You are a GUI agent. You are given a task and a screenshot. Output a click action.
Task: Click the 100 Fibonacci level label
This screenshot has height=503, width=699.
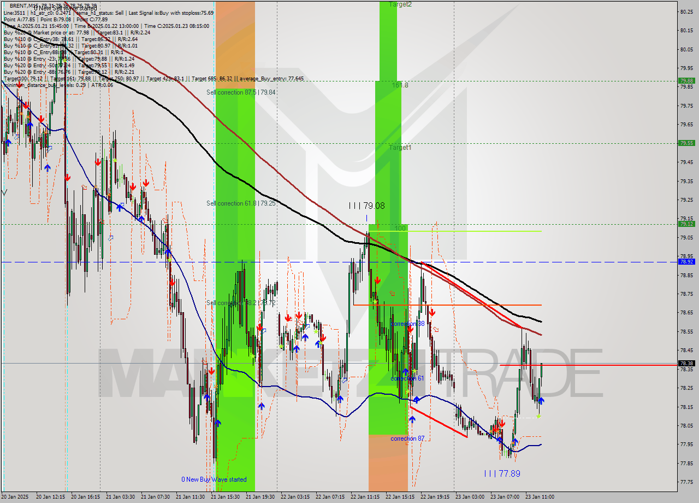[401, 228]
